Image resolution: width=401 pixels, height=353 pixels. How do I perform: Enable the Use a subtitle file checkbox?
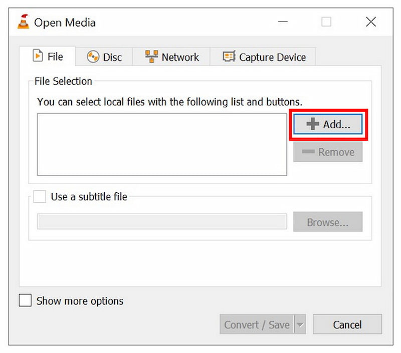pyautogui.click(x=39, y=196)
